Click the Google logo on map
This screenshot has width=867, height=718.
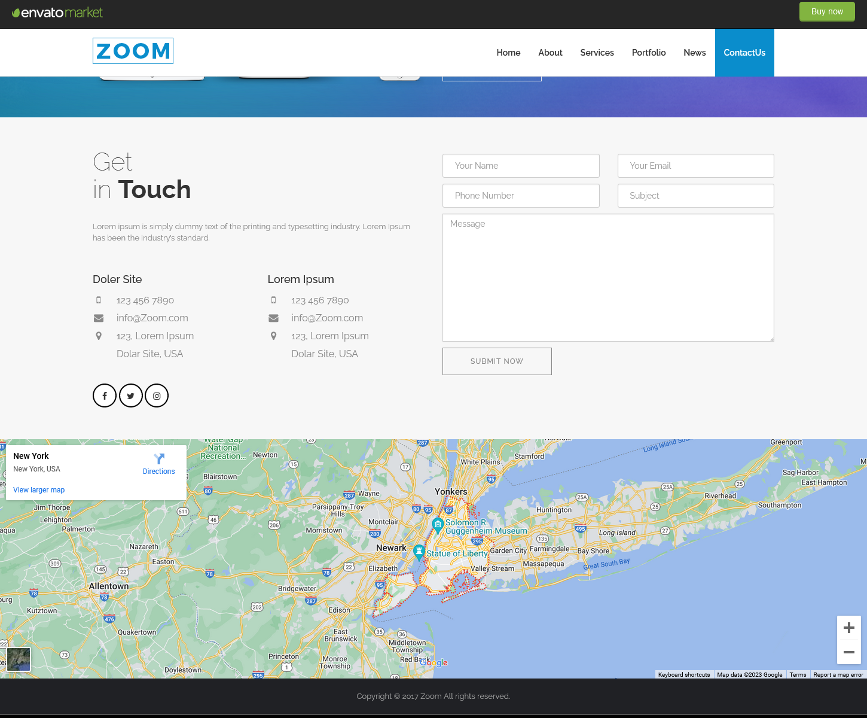[x=433, y=662]
